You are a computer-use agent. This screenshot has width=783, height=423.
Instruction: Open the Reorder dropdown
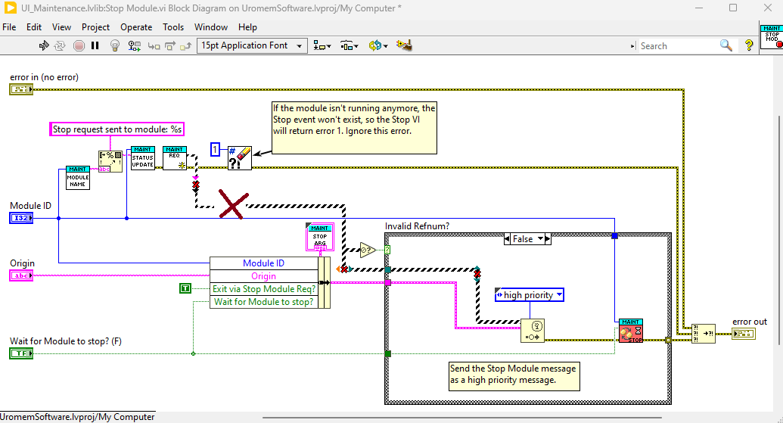pos(378,46)
